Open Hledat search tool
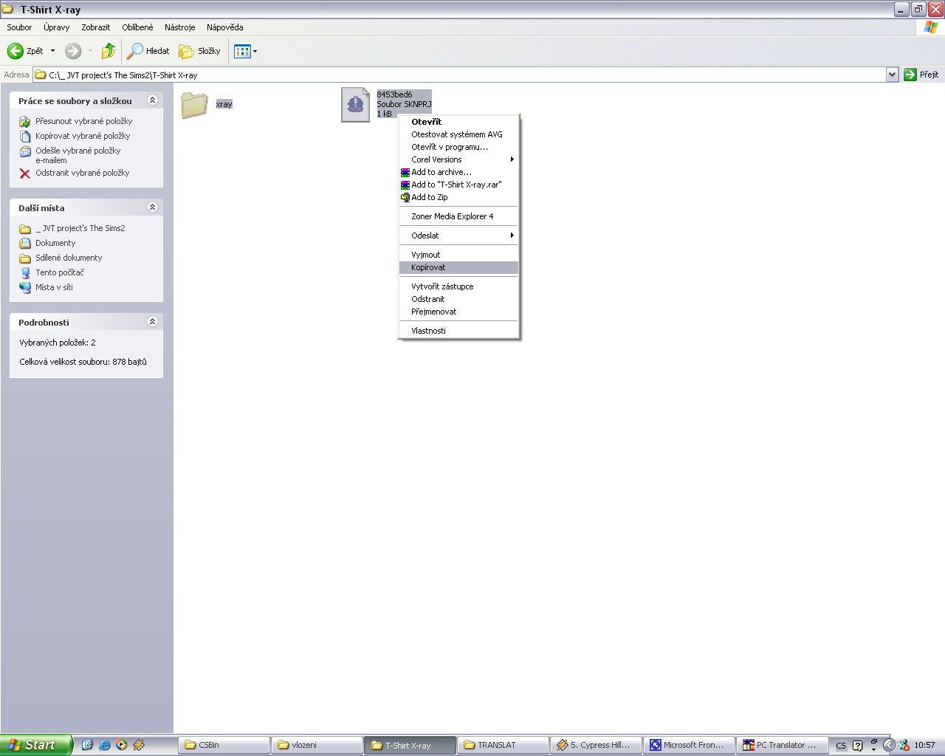This screenshot has height=756, width=945. coord(148,51)
